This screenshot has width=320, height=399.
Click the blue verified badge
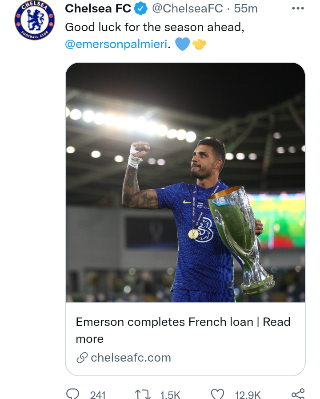[141, 8]
